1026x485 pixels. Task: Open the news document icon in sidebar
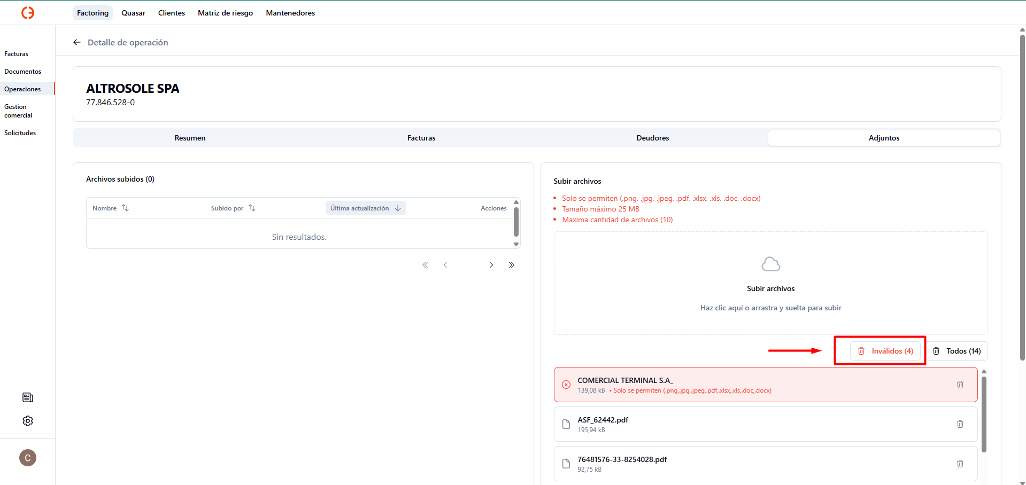point(28,397)
